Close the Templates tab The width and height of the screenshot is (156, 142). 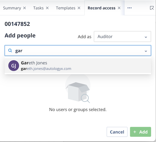click(79, 8)
